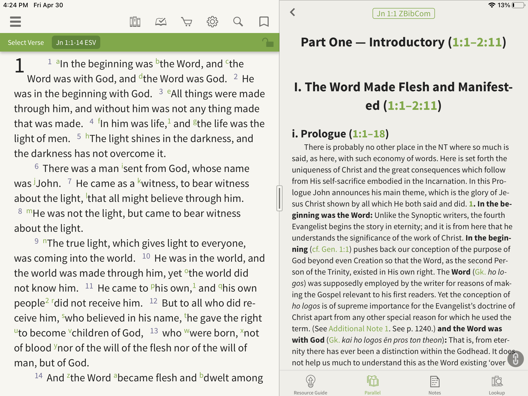Tap the Gk. link before ho logos

480,272
